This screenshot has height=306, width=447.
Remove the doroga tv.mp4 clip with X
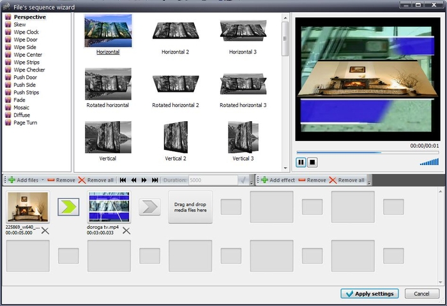click(126, 231)
